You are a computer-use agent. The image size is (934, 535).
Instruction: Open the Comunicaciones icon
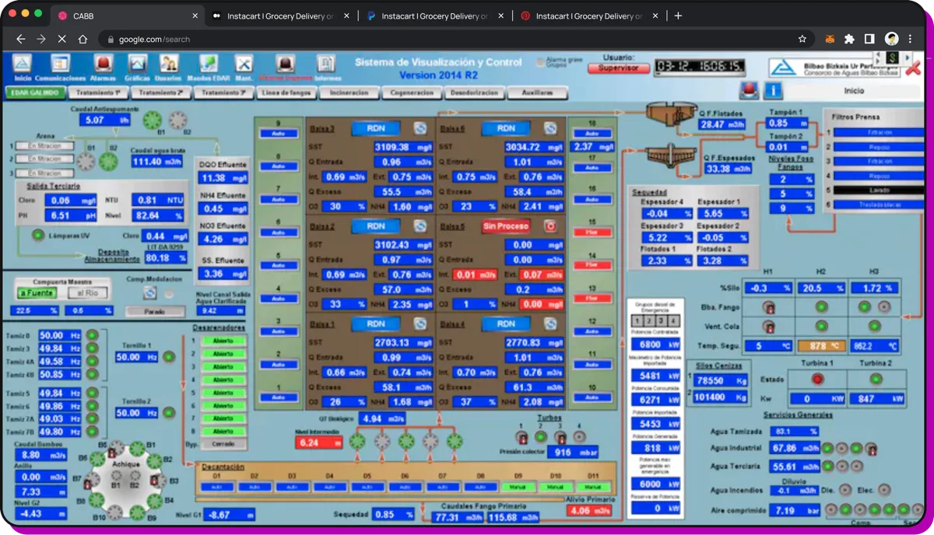pyautogui.click(x=60, y=64)
